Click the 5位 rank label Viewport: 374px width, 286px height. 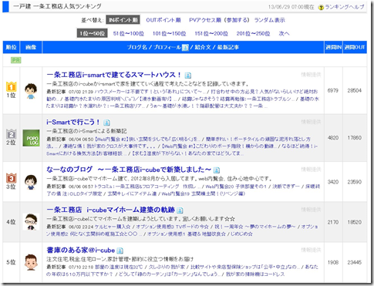point(11,262)
